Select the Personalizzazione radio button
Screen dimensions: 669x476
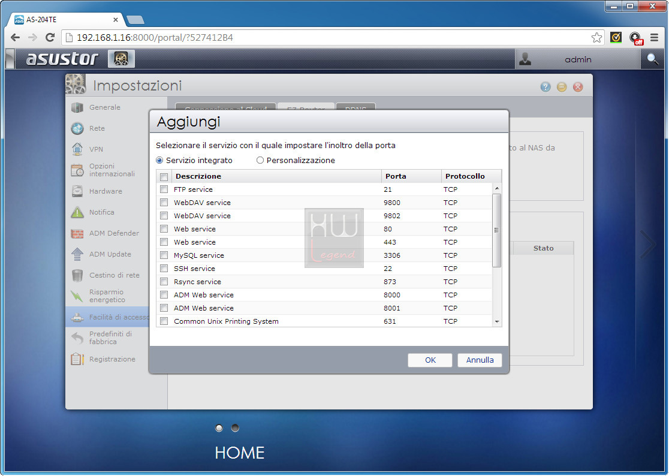coord(260,161)
